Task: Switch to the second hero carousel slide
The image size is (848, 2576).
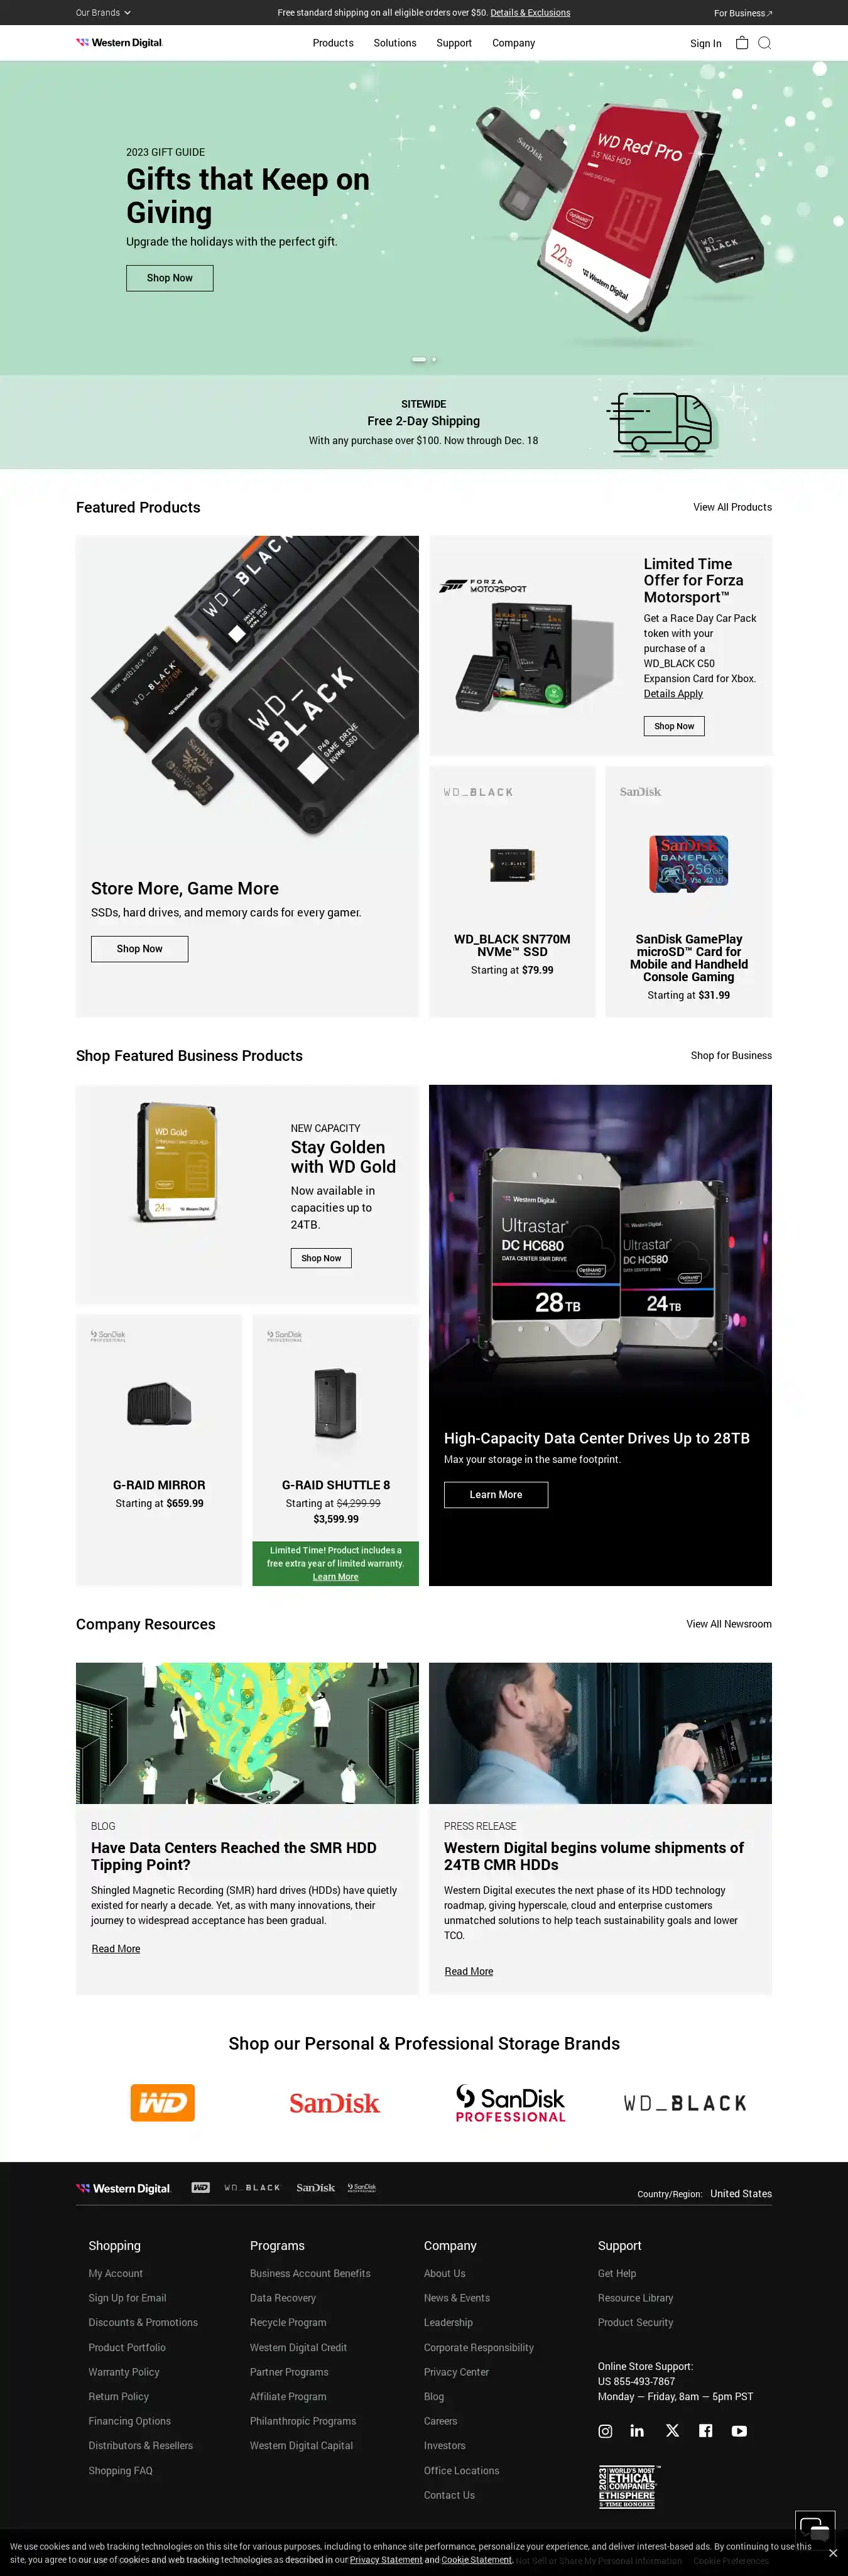Action: click(433, 359)
